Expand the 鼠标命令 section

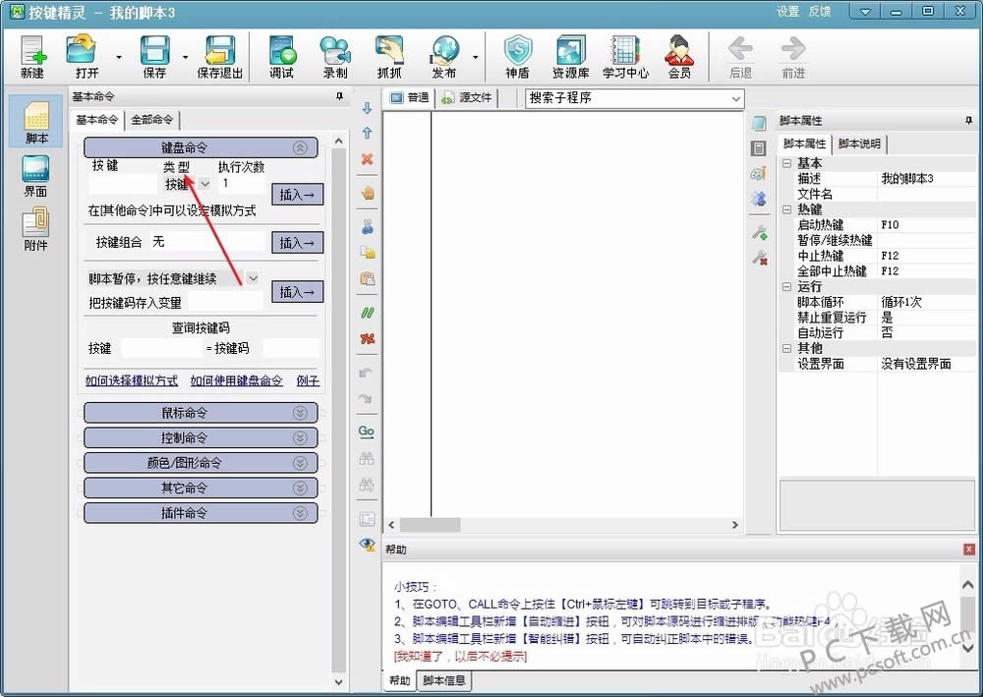tap(201, 413)
